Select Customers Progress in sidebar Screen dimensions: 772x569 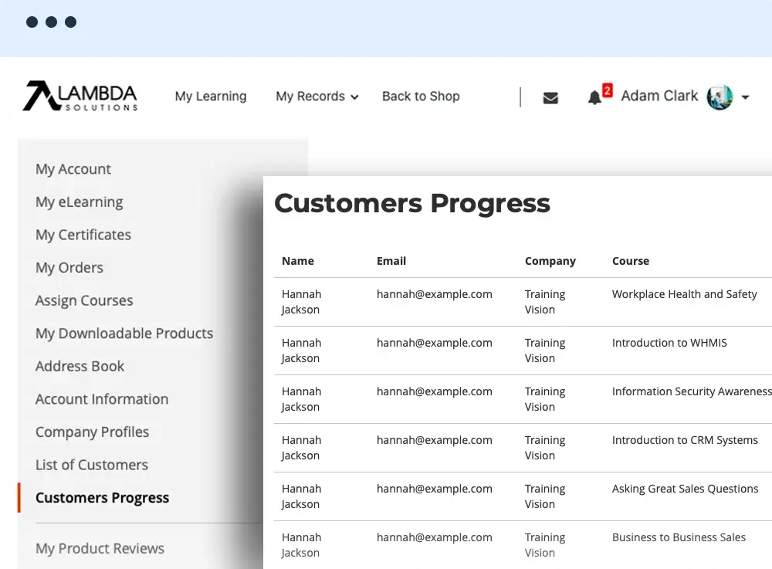103,498
